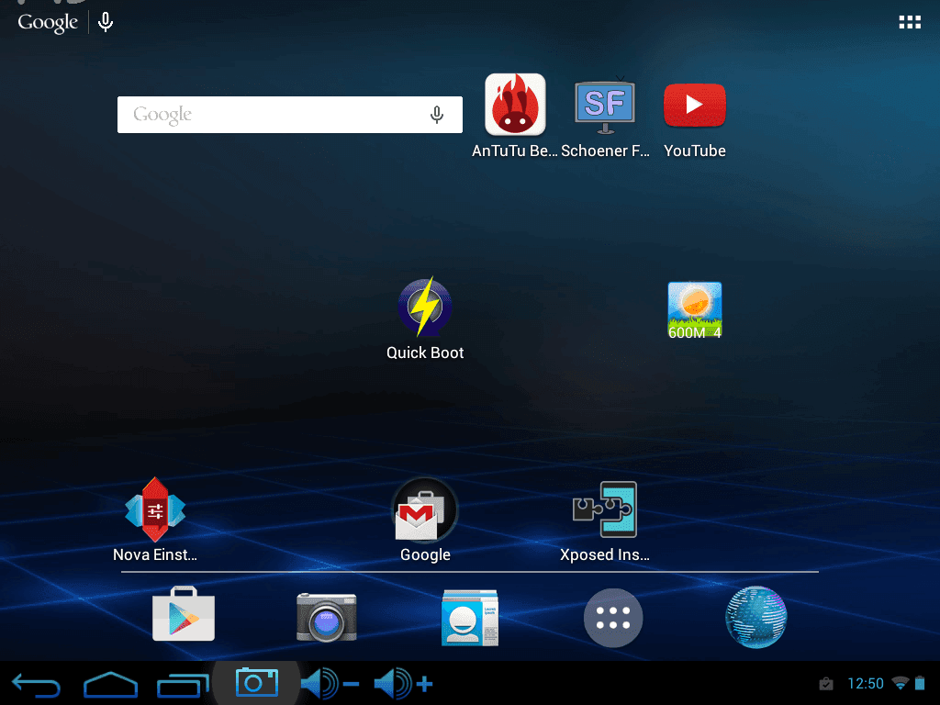This screenshot has width=940, height=705.
Task: Tap the Wi-Fi signal status icon
Action: [x=900, y=683]
